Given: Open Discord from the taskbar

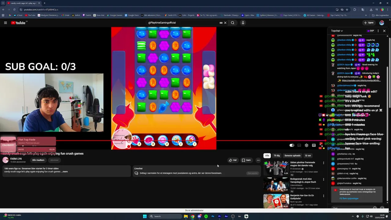Looking at the screenshot, I should point(199,216).
